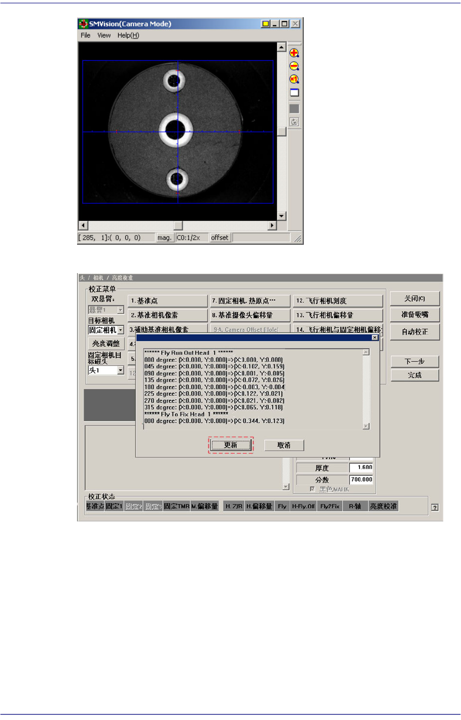Click scroll left arrow of SMVision image view
The height and width of the screenshot is (720, 461).
84,225
